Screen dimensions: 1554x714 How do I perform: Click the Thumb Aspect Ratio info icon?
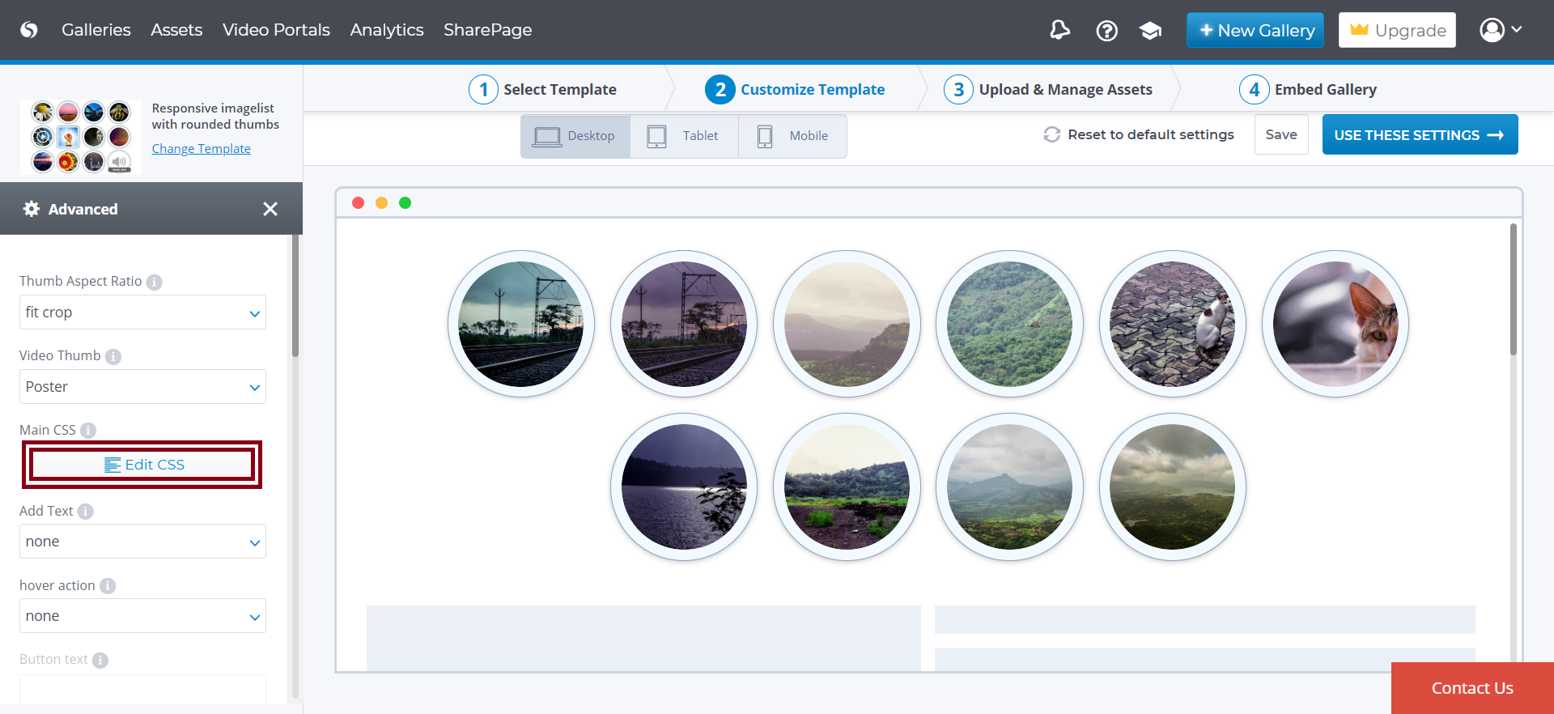pyautogui.click(x=155, y=282)
